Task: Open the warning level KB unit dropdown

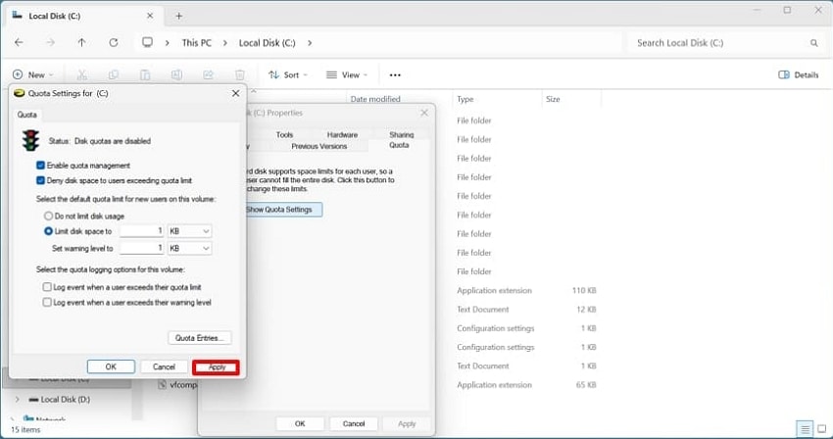Action: tap(190, 248)
